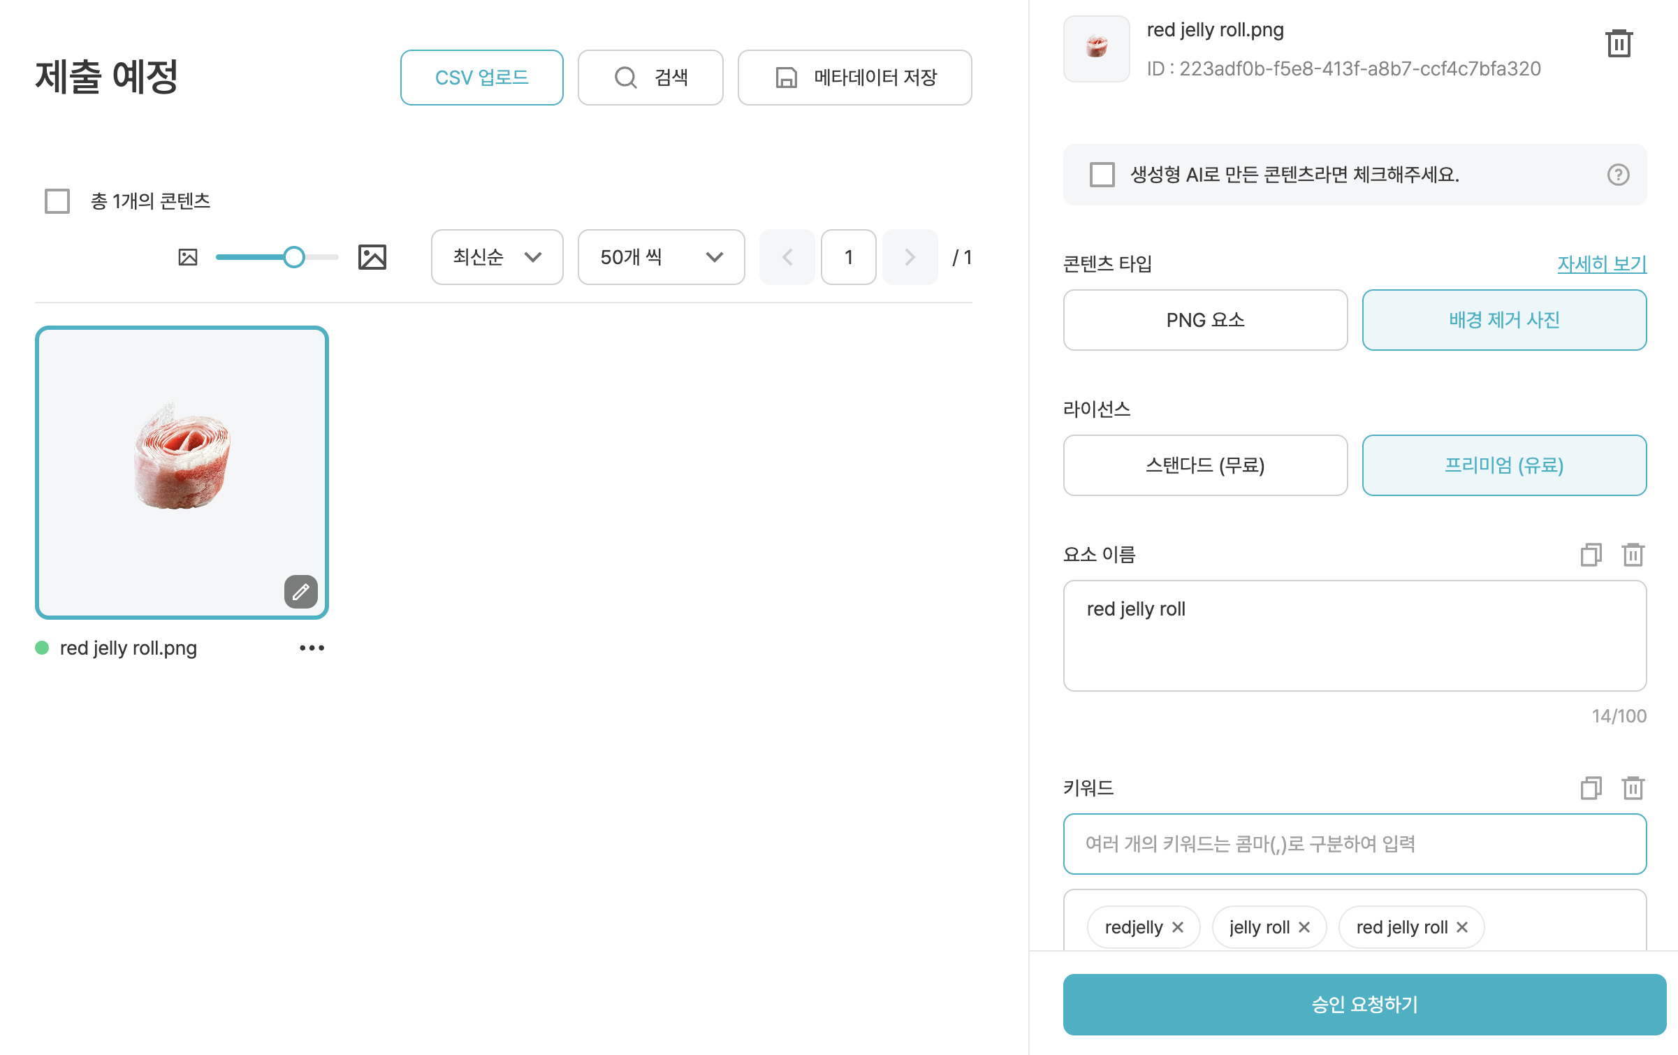Viewport: 1678px width, 1055px height.
Task: Copy the 요소 이름 field with the copy icon
Action: [x=1591, y=555]
